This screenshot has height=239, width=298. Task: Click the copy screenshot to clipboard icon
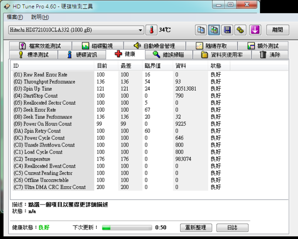[214, 30]
